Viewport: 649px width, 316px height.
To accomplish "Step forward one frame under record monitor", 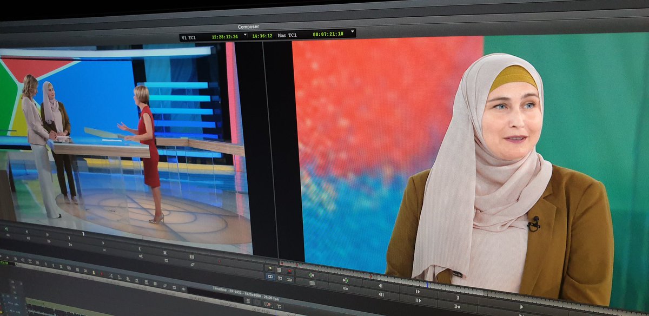I will (x=418, y=292).
